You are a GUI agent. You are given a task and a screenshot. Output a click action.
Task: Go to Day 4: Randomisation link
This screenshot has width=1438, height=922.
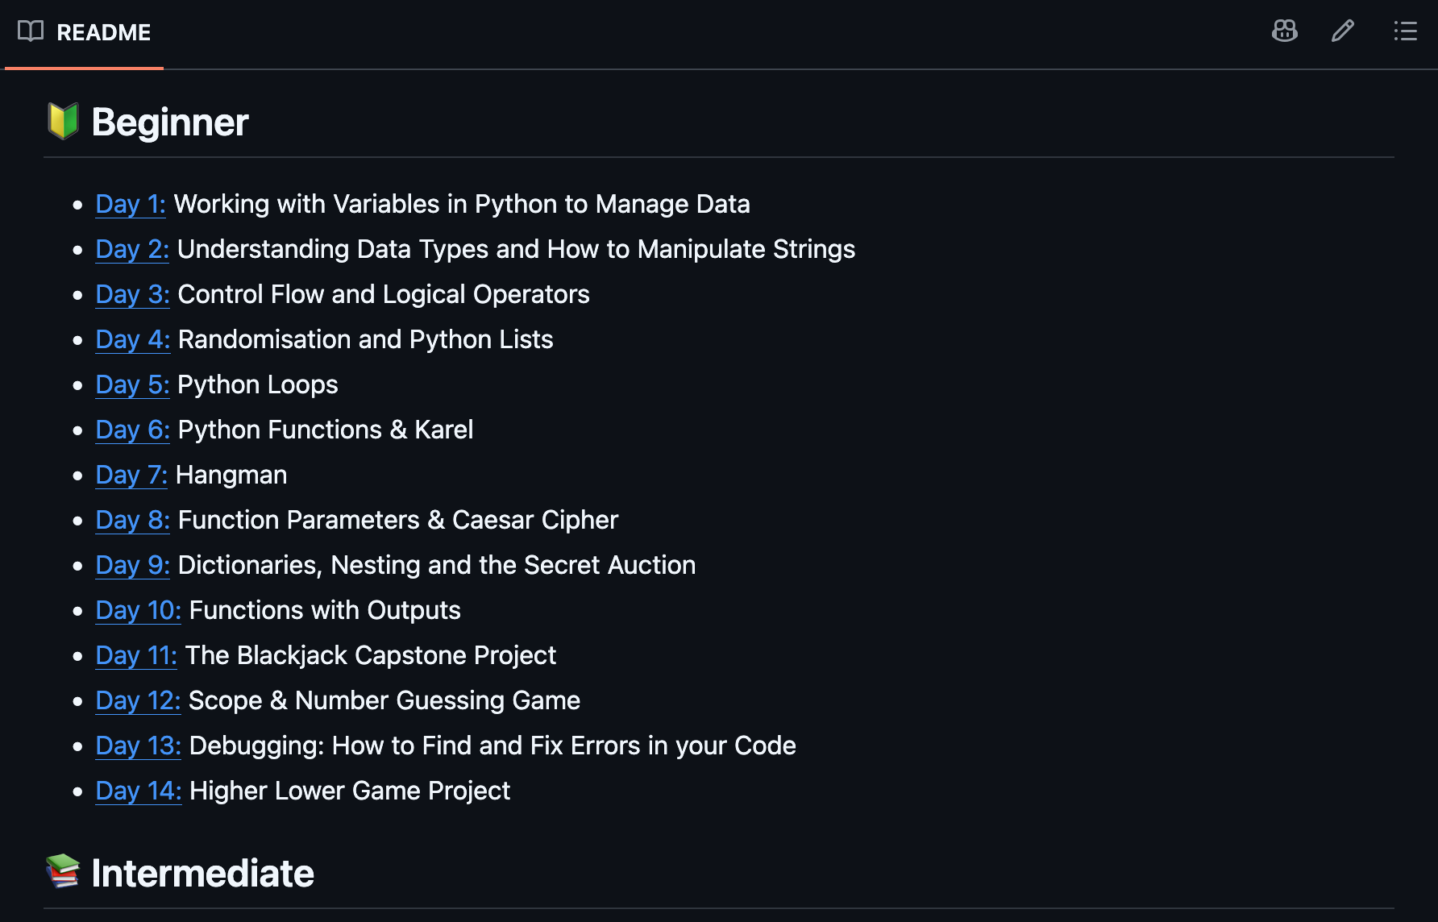coord(133,339)
